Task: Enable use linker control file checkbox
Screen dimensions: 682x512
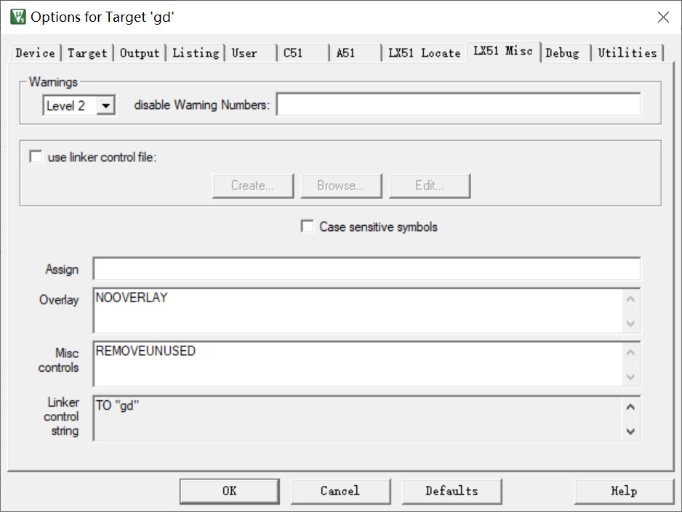Action: (36, 156)
